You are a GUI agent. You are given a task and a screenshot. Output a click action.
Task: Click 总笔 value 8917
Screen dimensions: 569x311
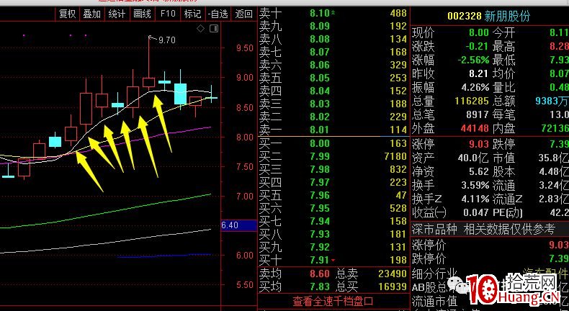coord(478,114)
